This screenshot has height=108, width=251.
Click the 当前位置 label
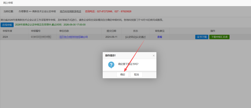pos(9,11)
